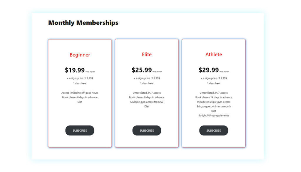Subscribe to the Beginner plan

pyautogui.click(x=80, y=130)
